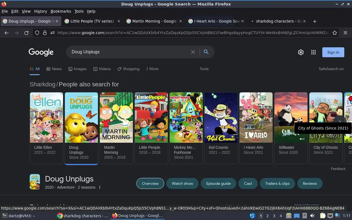The width and height of the screenshot is (352, 220).
Task: Switch to workspace 4
Action: [280, 216]
